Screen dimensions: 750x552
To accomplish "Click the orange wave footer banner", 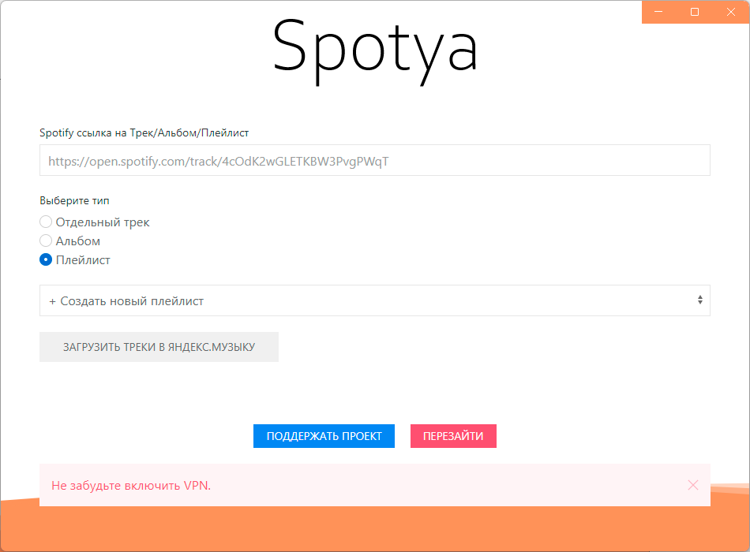I will coord(375,530).
